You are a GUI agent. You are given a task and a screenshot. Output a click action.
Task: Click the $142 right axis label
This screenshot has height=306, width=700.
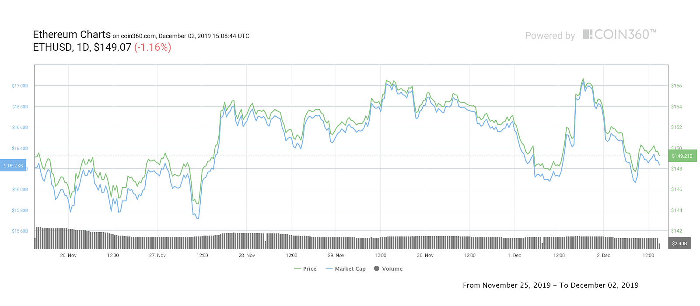click(x=676, y=231)
